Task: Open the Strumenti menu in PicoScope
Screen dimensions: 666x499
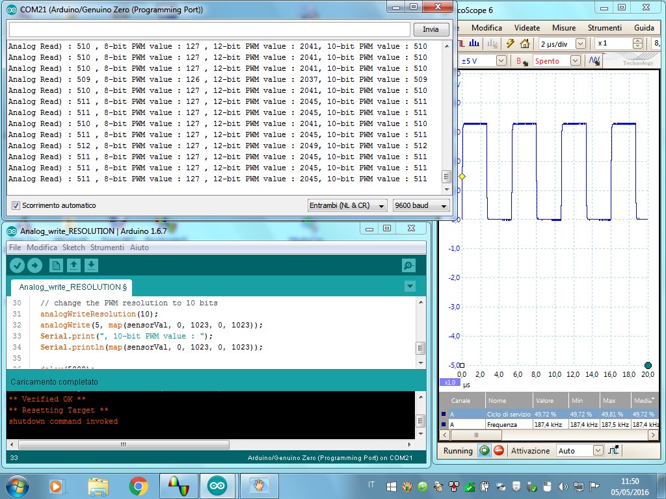Action: (605, 27)
